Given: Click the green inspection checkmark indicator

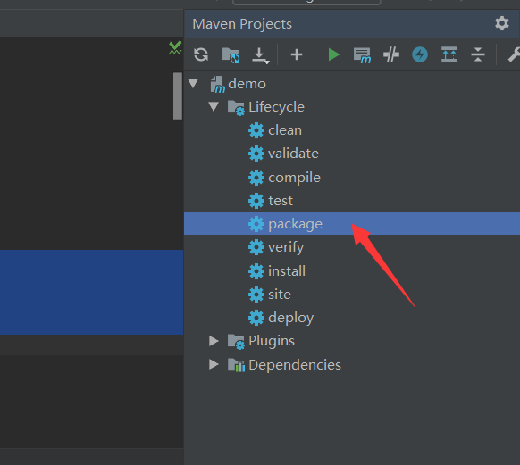Looking at the screenshot, I should (175, 47).
